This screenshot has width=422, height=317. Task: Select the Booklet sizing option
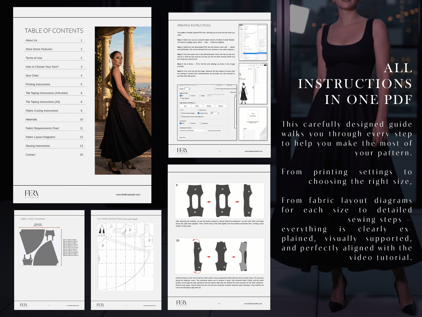[x=221, y=106]
